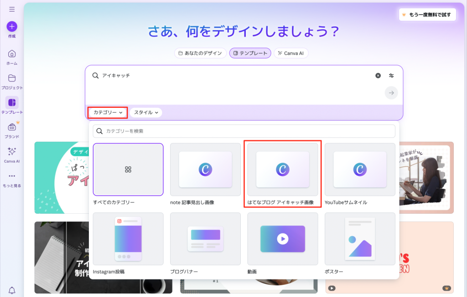Image resolution: width=467 pixels, height=297 pixels.
Task: Toggle the hamburger menu icon
Action: point(12,9)
